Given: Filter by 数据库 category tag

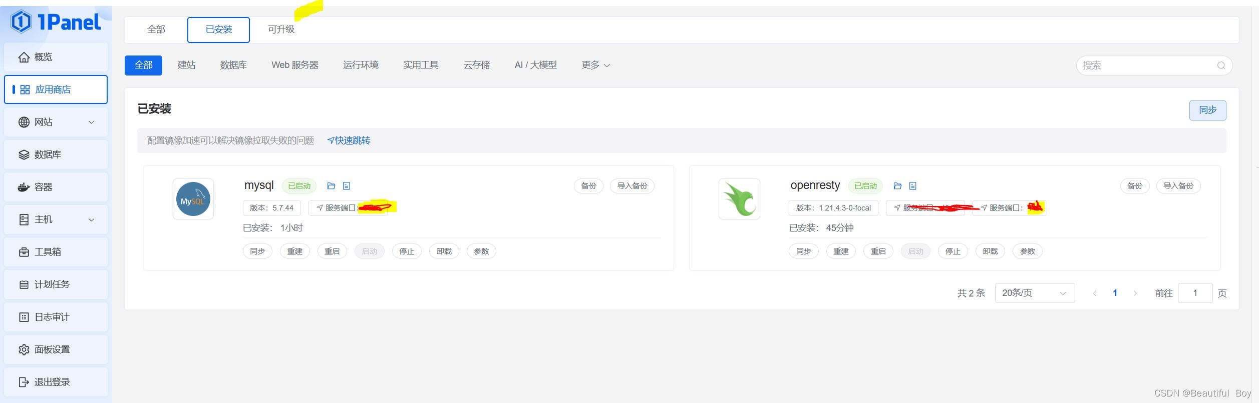Looking at the screenshot, I should (x=233, y=65).
